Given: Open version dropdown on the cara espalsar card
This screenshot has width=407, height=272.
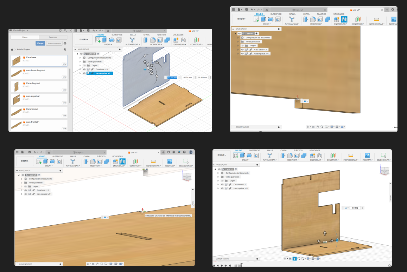Looking at the screenshot, I should (64, 103).
